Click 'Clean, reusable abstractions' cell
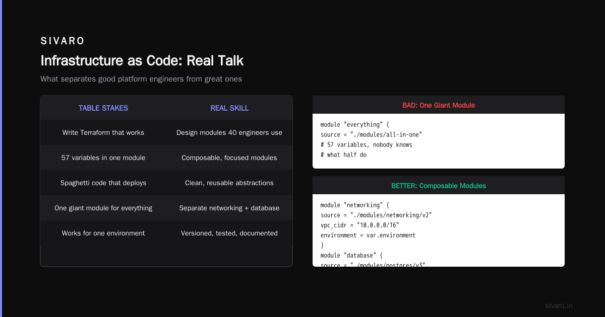This screenshot has width=605, height=317. tap(229, 183)
